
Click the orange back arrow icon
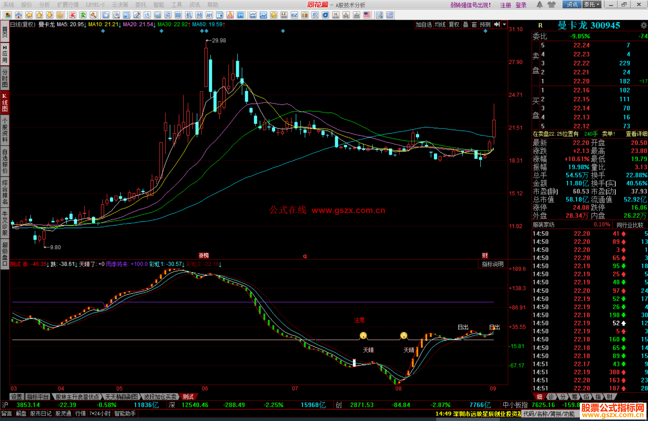point(29,15)
